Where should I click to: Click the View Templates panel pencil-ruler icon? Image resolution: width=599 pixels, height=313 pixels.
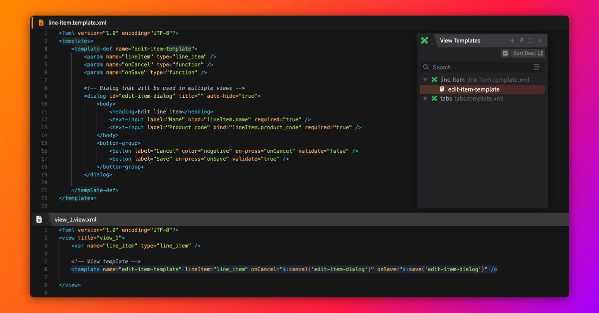click(424, 40)
